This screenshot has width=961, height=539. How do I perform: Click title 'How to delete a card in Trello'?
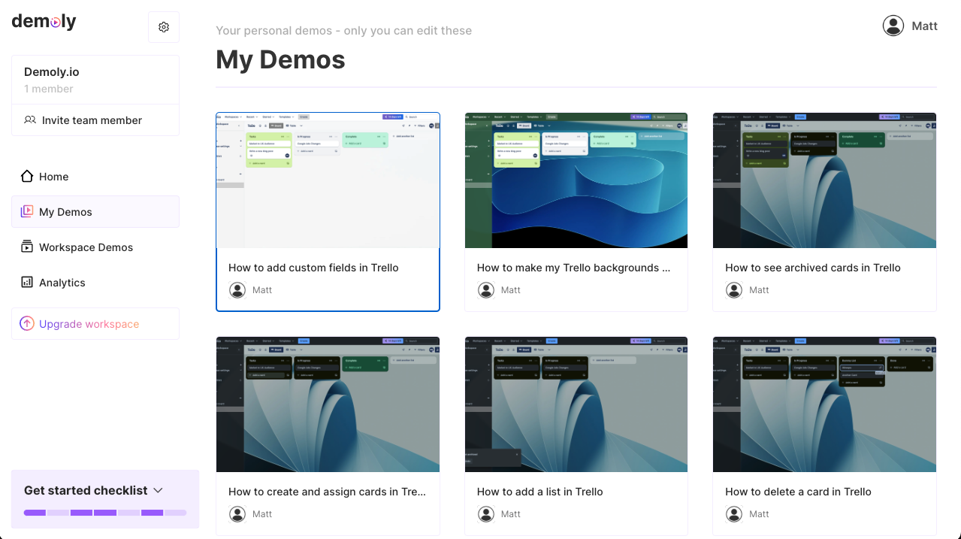[x=798, y=492]
